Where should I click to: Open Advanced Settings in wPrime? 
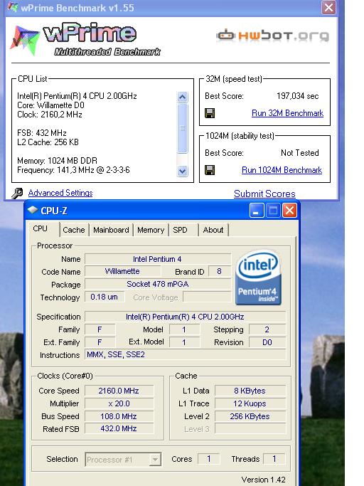coord(60,193)
